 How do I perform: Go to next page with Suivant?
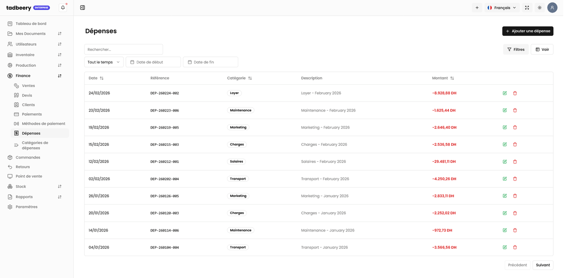point(543,265)
